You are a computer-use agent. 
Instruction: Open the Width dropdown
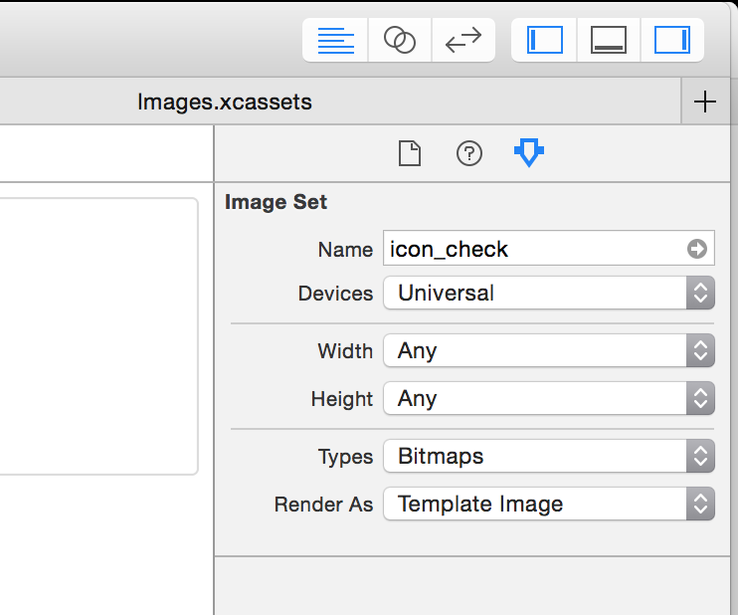pyautogui.click(x=549, y=351)
